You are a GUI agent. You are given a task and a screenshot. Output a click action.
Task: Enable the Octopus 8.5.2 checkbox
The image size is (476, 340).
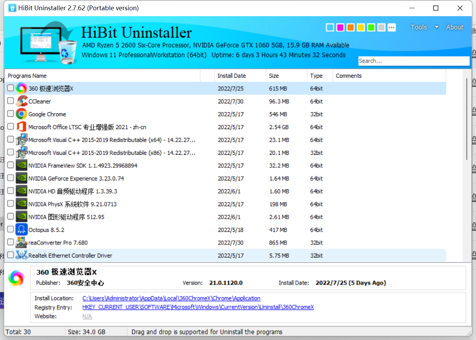pyautogui.click(x=11, y=229)
